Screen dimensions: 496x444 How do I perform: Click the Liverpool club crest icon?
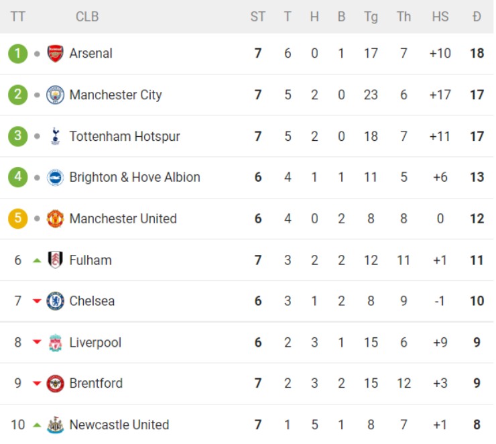(55, 343)
